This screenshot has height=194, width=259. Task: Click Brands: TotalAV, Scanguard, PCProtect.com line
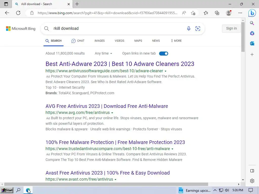pos(80,93)
